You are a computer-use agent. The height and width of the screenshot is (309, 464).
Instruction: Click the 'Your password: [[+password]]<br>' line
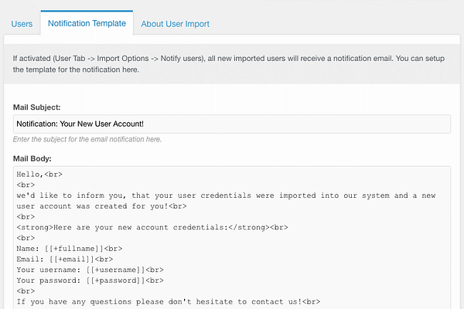pos(90,280)
